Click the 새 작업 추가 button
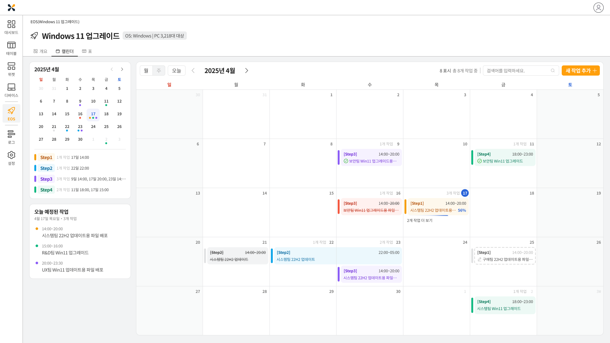Image resolution: width=610 pixels, height=343 pixels. point(580,71)
